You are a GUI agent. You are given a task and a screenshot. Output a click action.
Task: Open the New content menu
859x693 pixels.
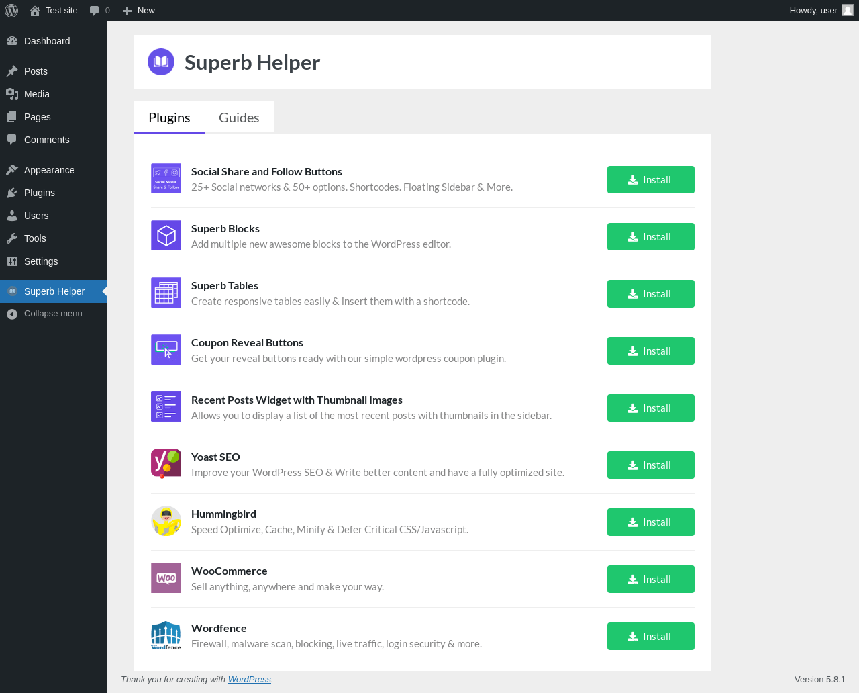[x=139, y=11]
